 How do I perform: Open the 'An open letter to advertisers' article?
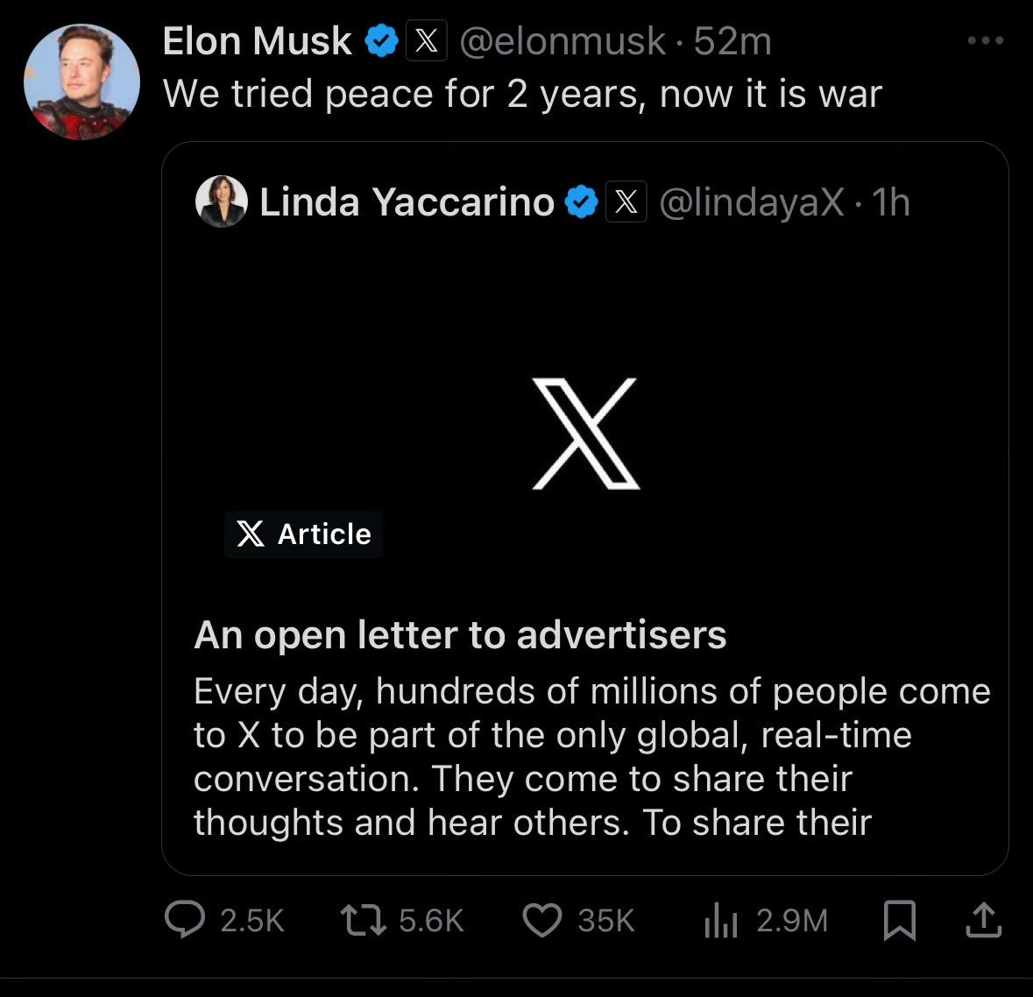coord(460,635)
